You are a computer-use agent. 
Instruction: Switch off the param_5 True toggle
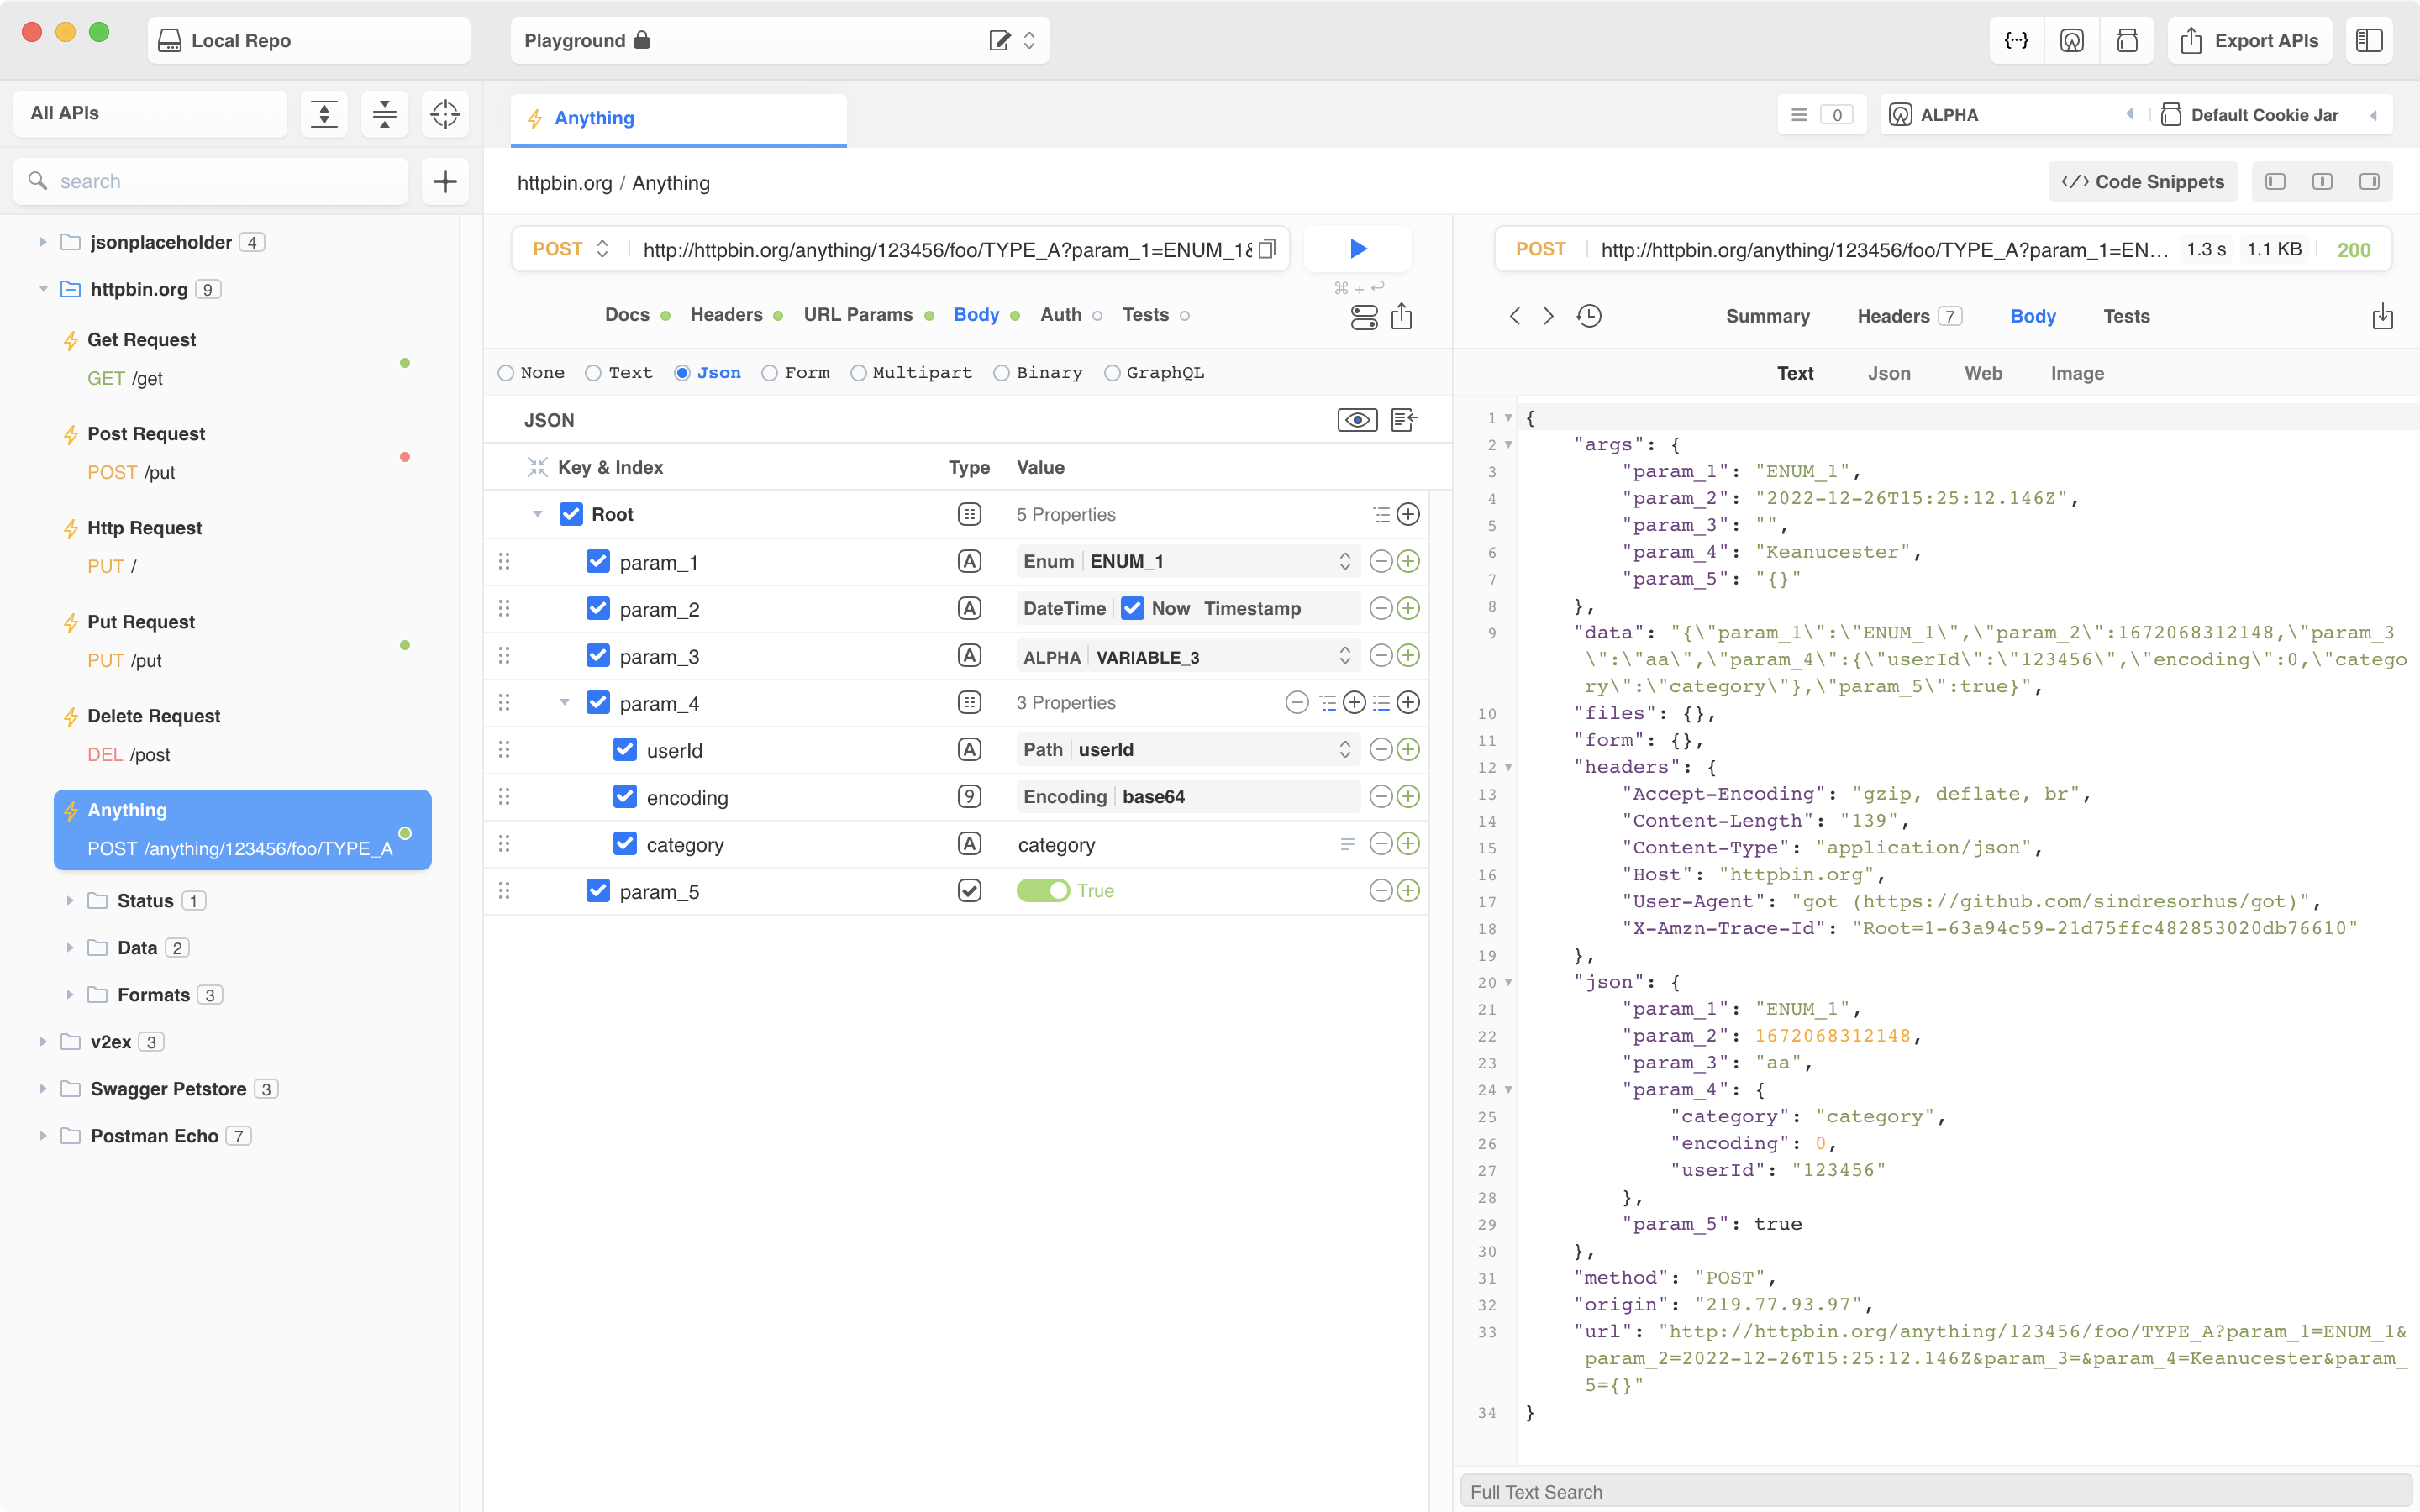[1043, 890]
